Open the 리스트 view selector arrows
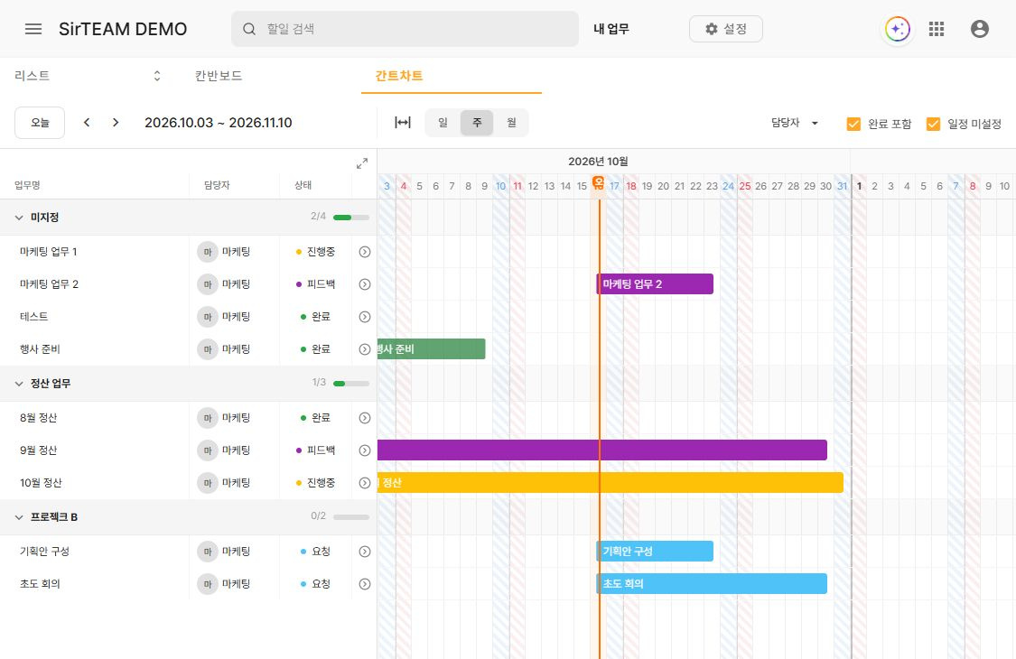Screen dimensions: 1016x659 [x=157, y=76]
